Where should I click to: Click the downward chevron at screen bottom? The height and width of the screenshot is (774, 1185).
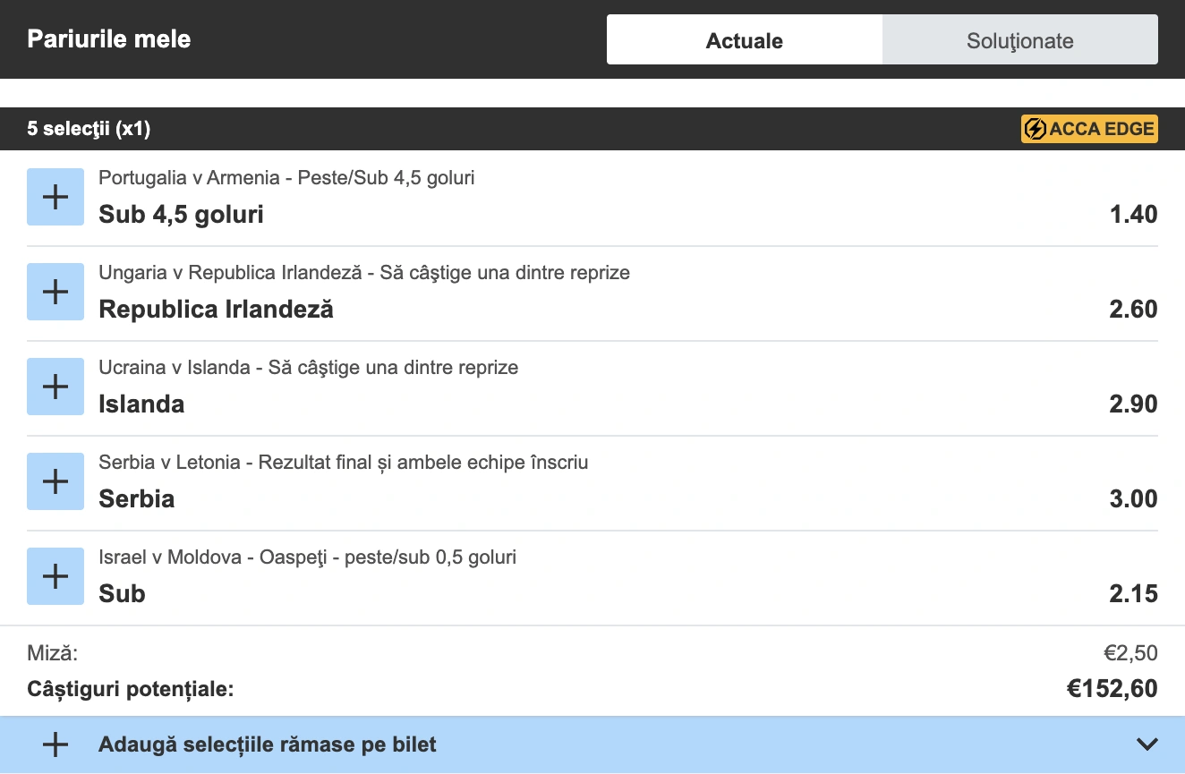1147,743
